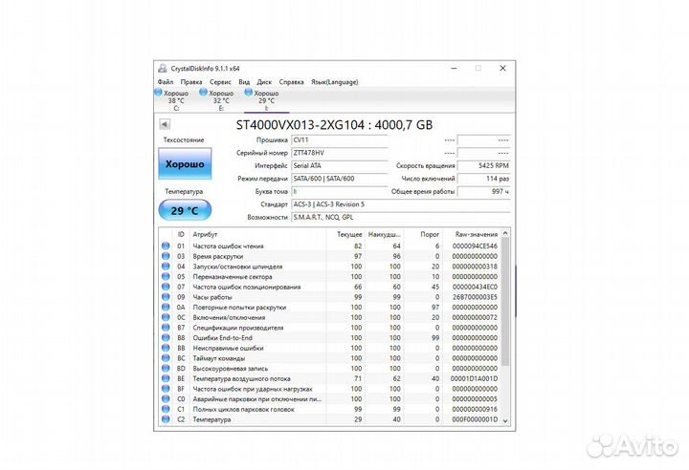This screenshot has width=689, height=470.
Task: Click status icon for attribute 07
Action: (166, 287)
